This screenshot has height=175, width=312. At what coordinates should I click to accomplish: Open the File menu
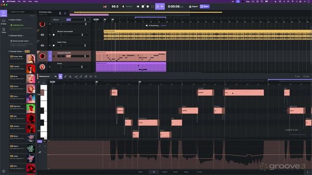[x=19, y=1]
